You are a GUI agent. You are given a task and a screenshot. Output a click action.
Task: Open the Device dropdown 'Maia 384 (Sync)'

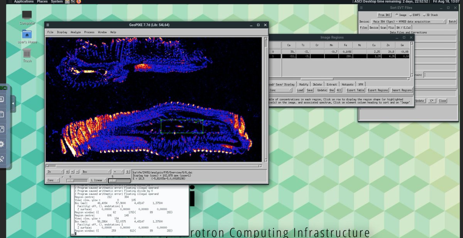tap(408, 22)
